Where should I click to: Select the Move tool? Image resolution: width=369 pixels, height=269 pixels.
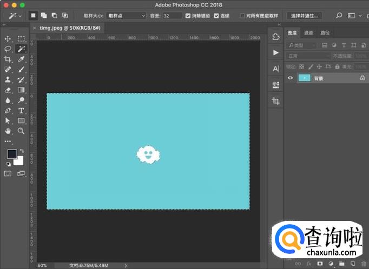[x=8, y=38]
